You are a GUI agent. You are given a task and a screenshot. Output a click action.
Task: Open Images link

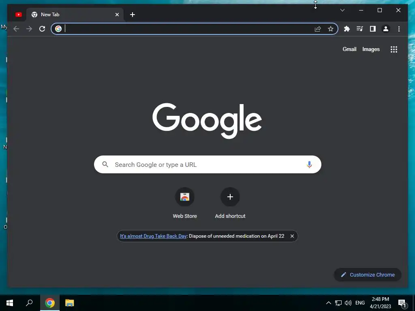point(371,49)
